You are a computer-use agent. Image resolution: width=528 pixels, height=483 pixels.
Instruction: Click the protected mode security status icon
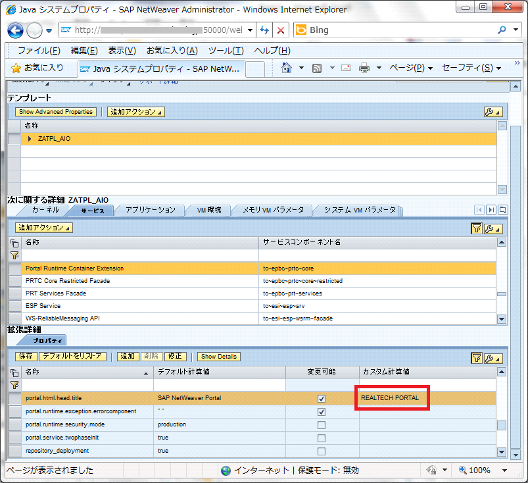431,470
